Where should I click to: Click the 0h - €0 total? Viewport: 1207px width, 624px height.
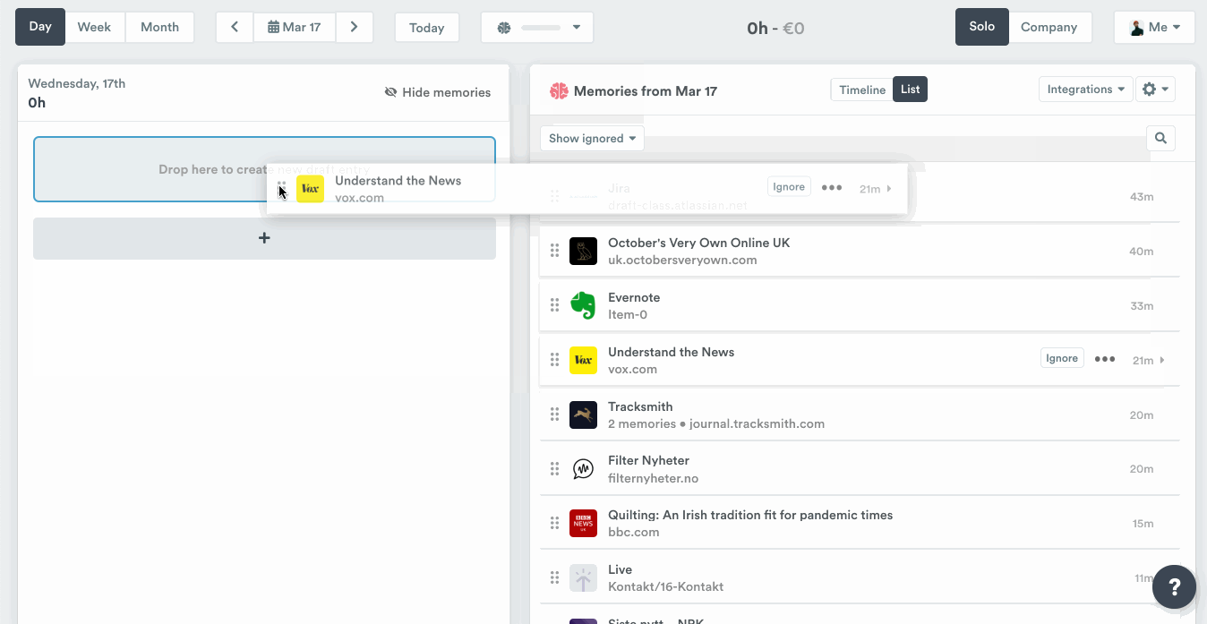click(775, 28)
